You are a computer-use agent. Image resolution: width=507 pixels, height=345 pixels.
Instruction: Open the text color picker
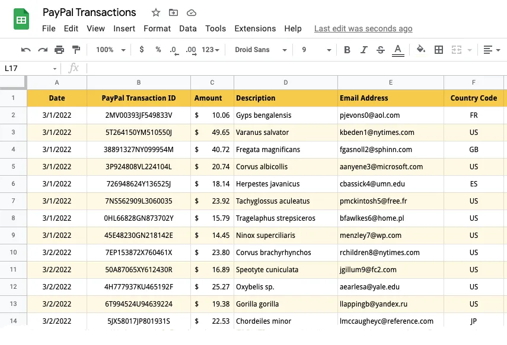coord(397,50)
